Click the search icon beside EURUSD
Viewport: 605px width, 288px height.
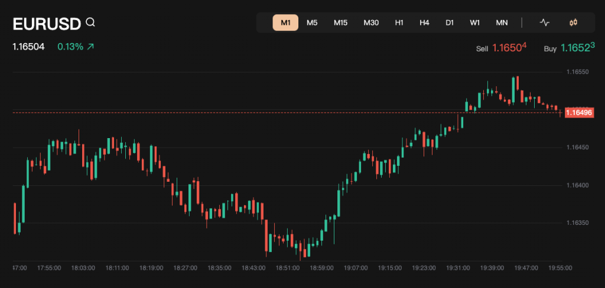pyautogui.click(x=90, y=23)
